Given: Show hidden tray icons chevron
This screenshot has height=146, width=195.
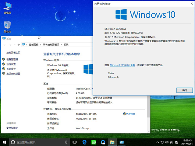Looking at the screenshot, I should click(158, 142).
